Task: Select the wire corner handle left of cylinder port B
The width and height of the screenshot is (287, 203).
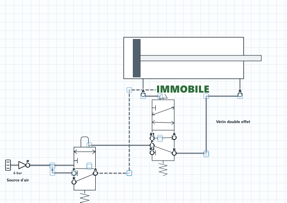Action: (206, 96)
